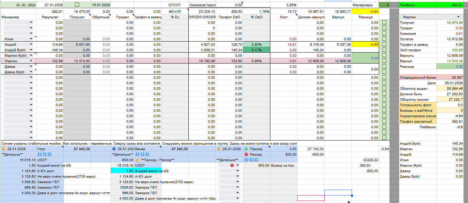Tick the checkbox at end of Андрій Bybit row
This screenshot has width=468, height=203.
pyautogui.click(x=384, y=50)
